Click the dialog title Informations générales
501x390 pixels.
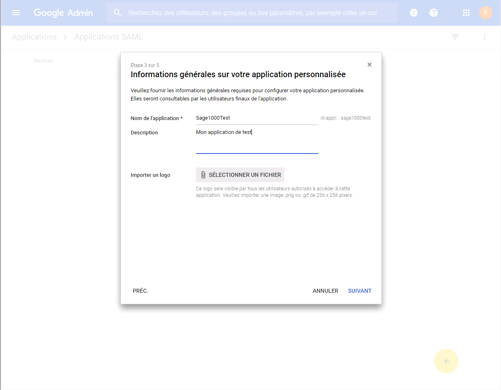click(238, 74)
